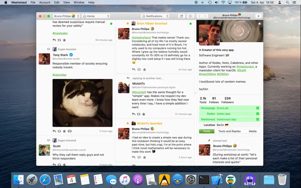Open the #caturday hashtag link
Image resolution: width=301 pixels, height=188 pixels.
click(x=59, y=75)
